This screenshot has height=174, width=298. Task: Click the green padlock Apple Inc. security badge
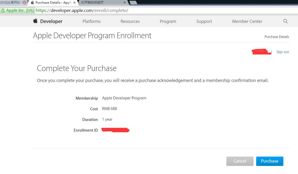[18, 10]
